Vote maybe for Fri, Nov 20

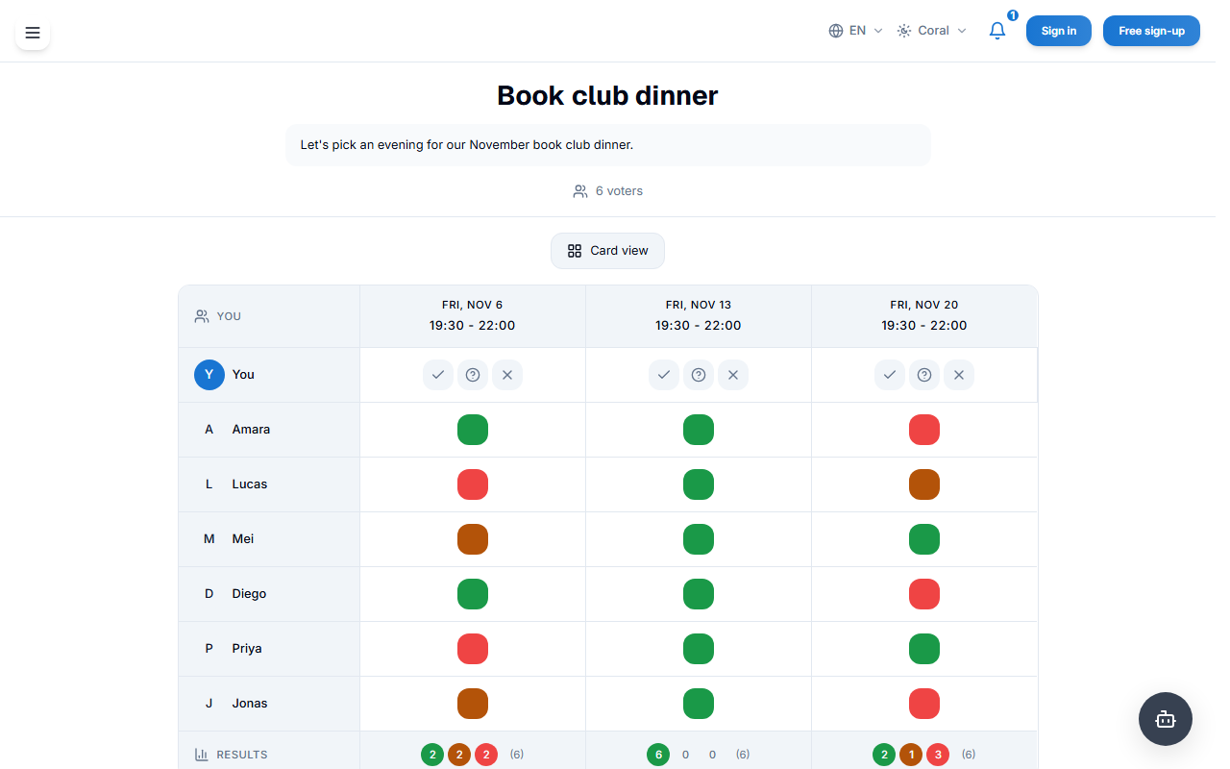click(x=924, y=375)
